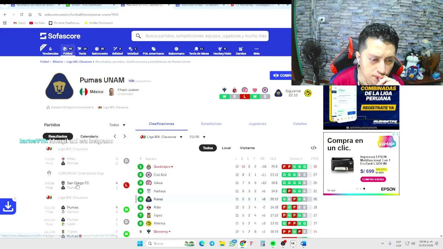Screen dimensions: 443x249
Task: Click the browser home button
Action: pos(30,15)
